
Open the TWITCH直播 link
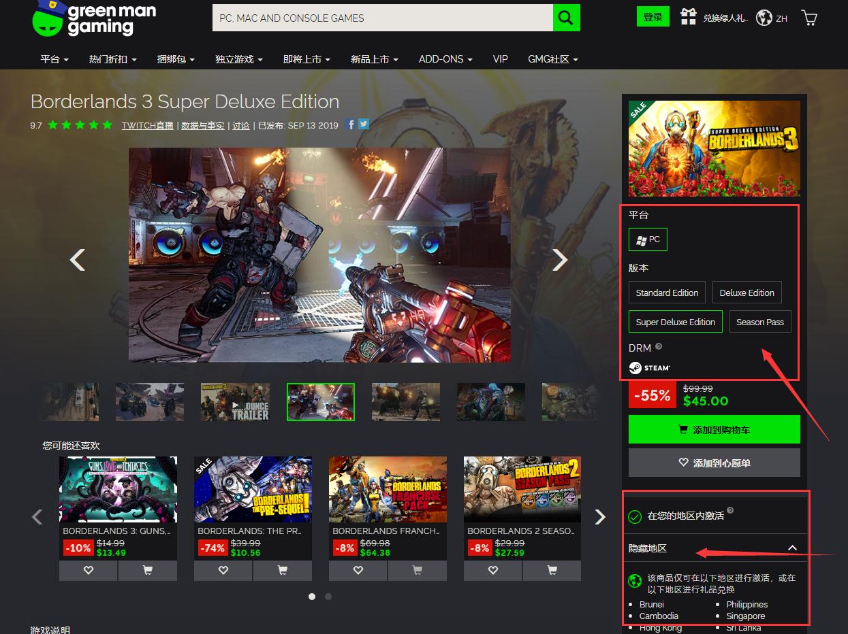coord(147,125)
